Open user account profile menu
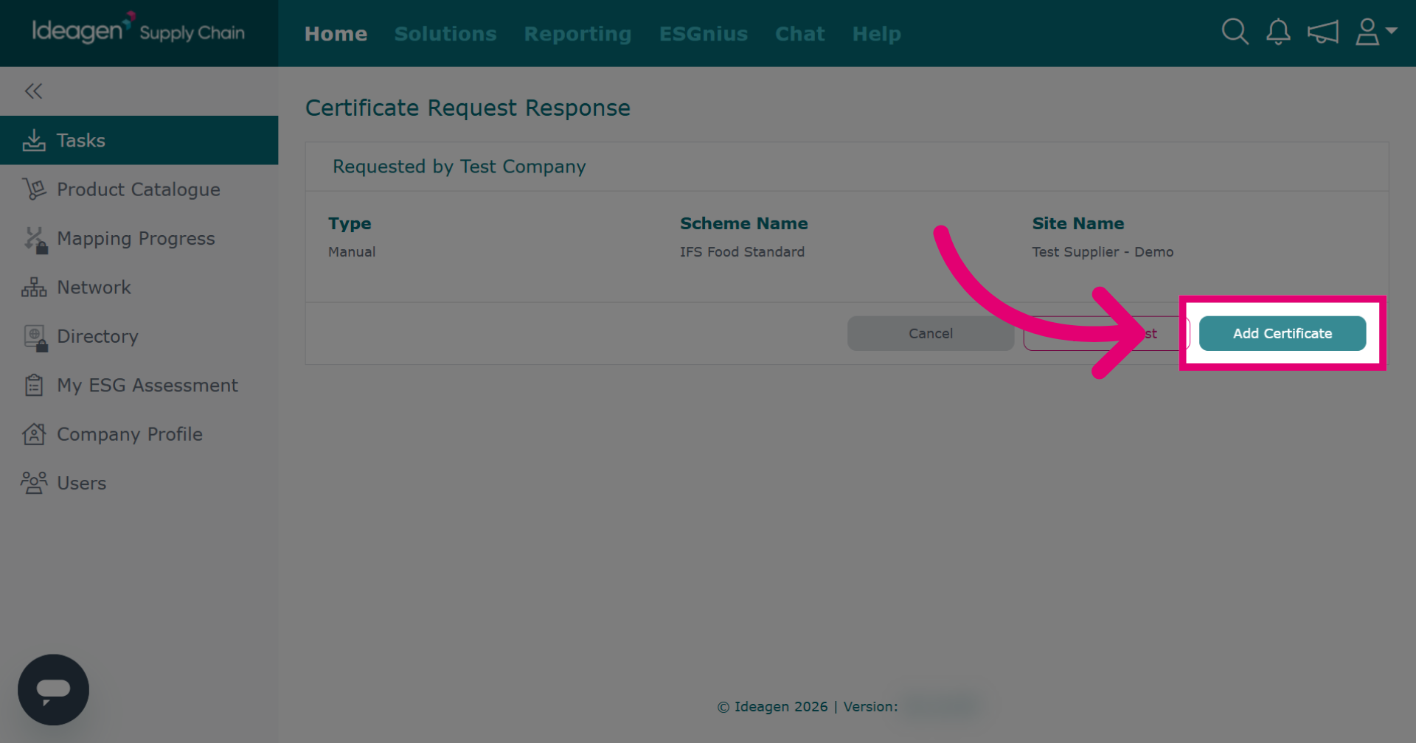This screenshot has height=743, width=1416. coord(1375,32)
